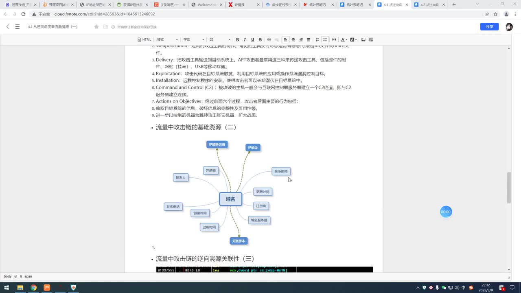Open the font size 22 dropdown
The height and width of the screenshot is (293, 521).
click(220, 39)
